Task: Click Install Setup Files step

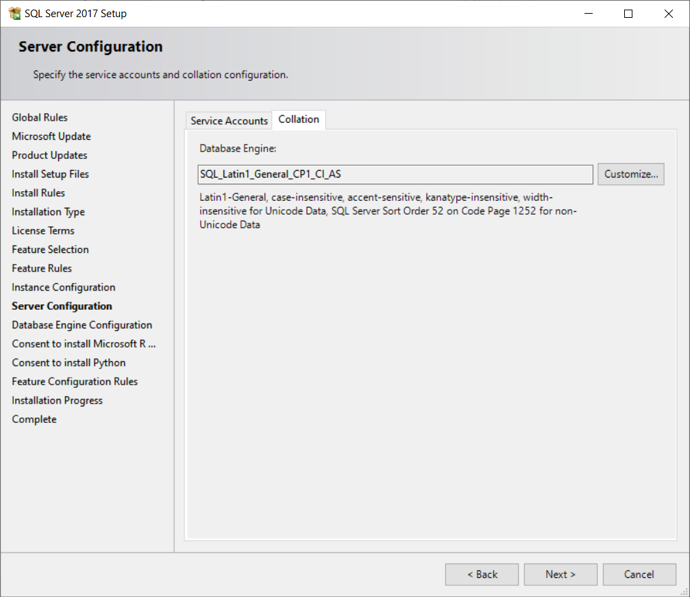Action: (x=50, y=174)
